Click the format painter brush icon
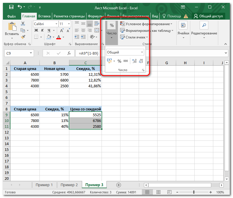Viewport: 233px width, 198px height. click(23, 37)
